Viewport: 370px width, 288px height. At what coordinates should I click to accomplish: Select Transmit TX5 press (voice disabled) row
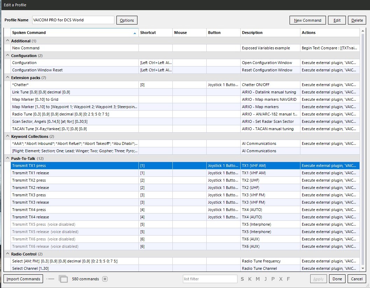pyautogui.click(x=185, y=224)
